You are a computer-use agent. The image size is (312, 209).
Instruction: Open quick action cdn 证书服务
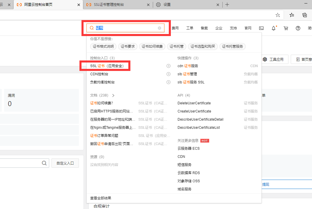coord(188,66)
